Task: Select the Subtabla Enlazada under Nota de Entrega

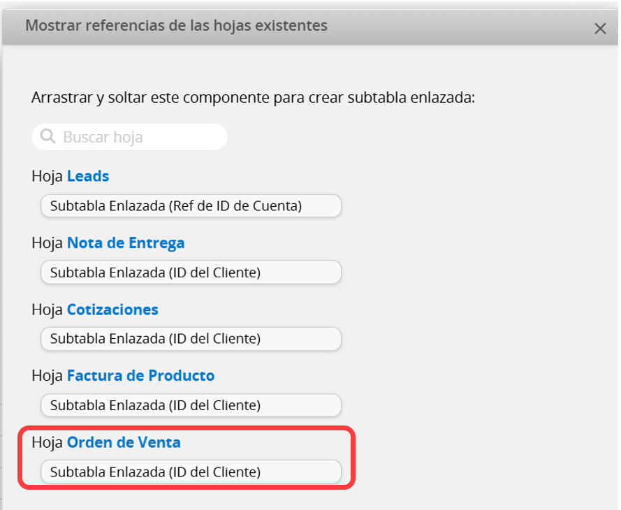Action: click(191, 272)
